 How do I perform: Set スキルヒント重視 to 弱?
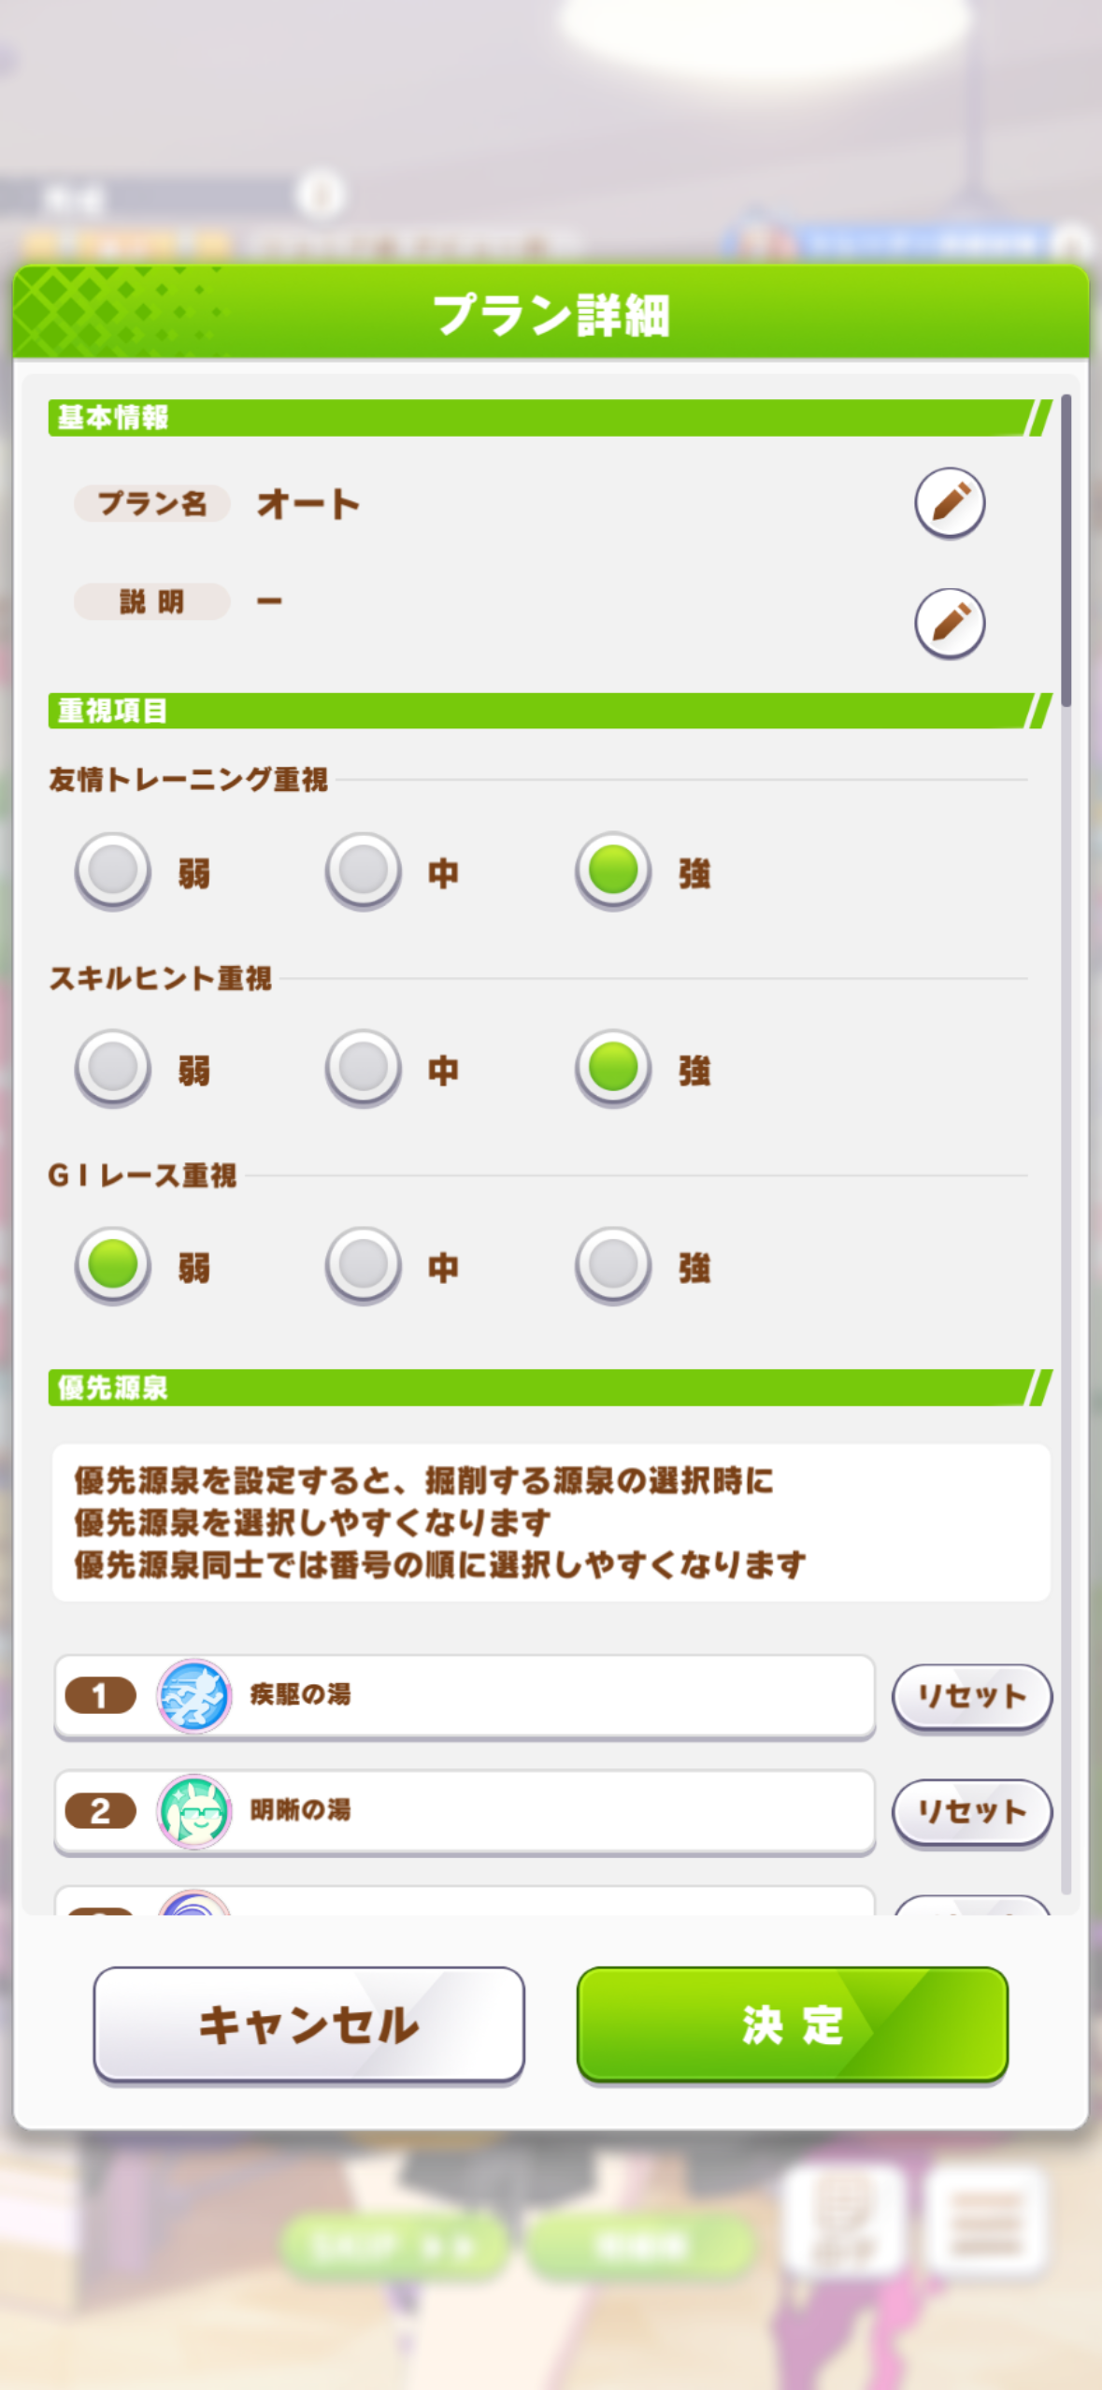coord(113,1068)
